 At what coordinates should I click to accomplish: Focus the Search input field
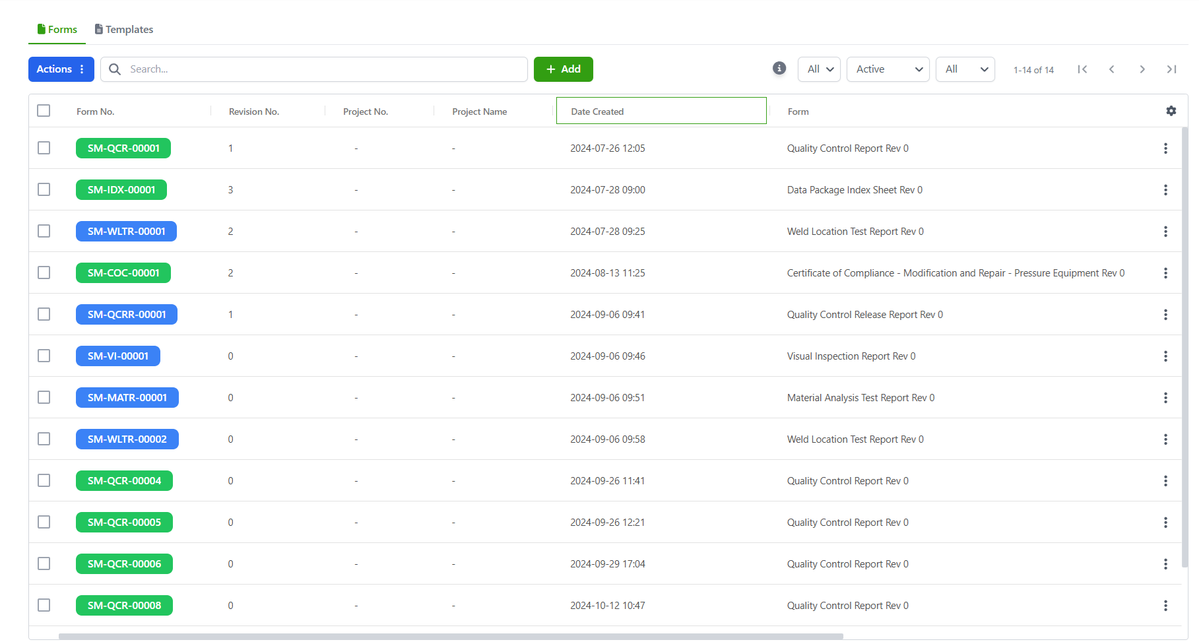click(314, 69)
